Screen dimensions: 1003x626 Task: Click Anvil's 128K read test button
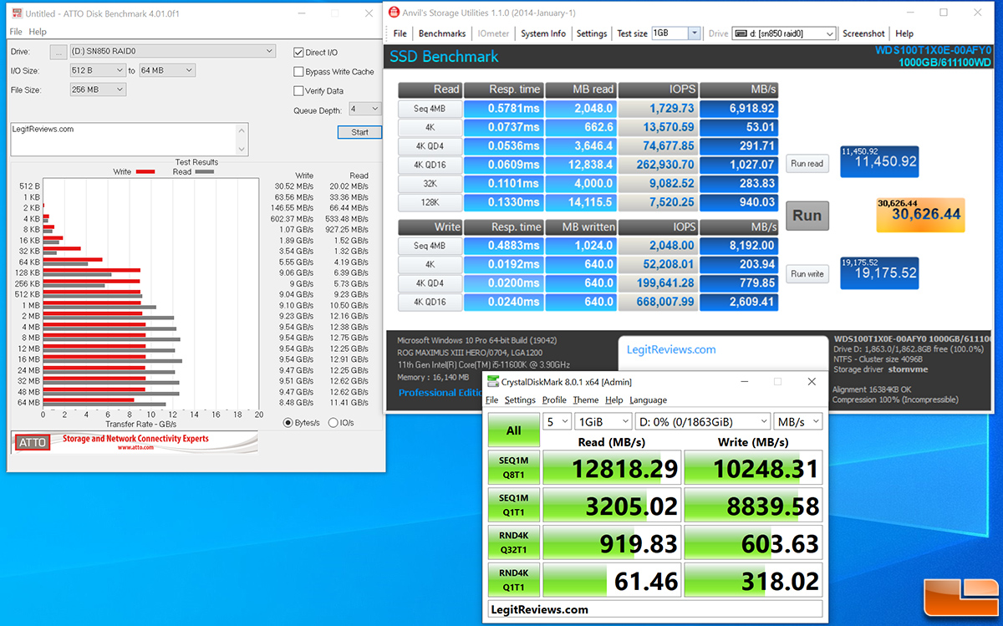click(430, 201)
